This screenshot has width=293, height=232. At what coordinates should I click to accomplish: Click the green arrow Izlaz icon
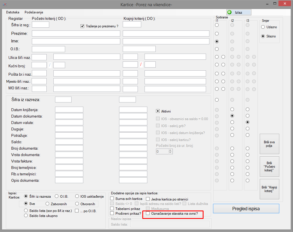click(230, 12)
